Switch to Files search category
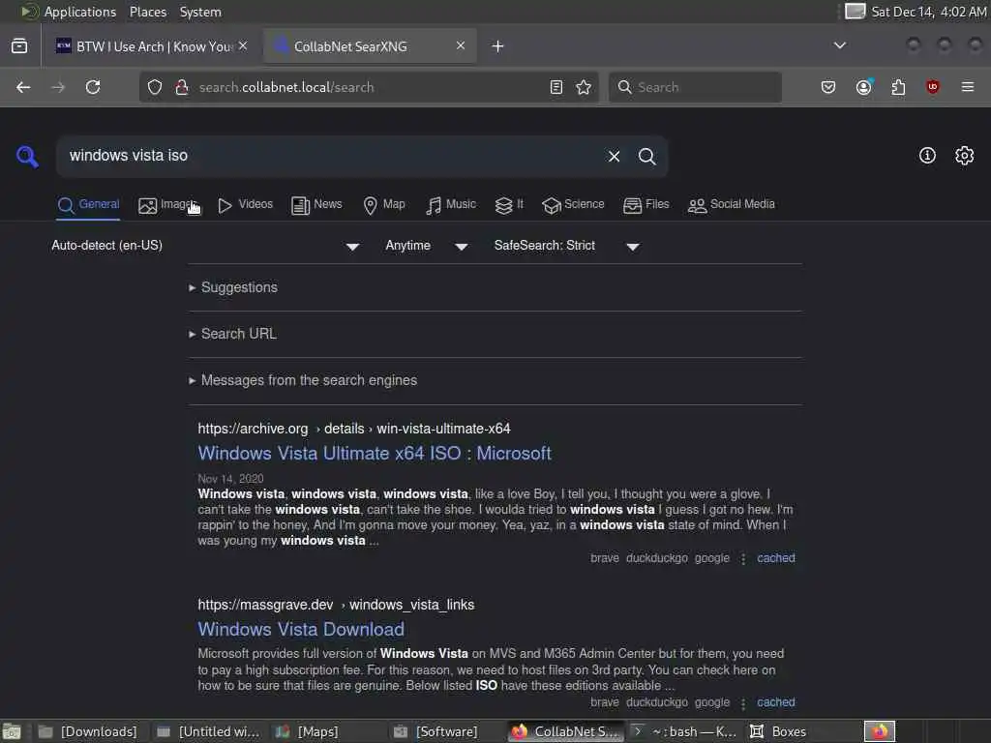991x743 pixels. pos(646,205)
